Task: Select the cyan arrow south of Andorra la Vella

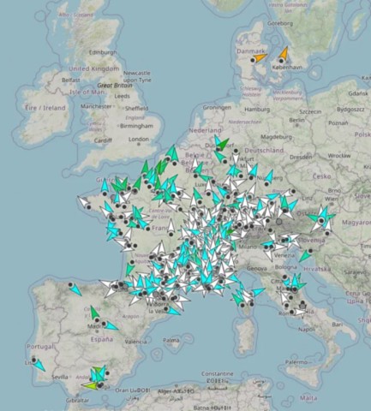Action: click(173, 311)
